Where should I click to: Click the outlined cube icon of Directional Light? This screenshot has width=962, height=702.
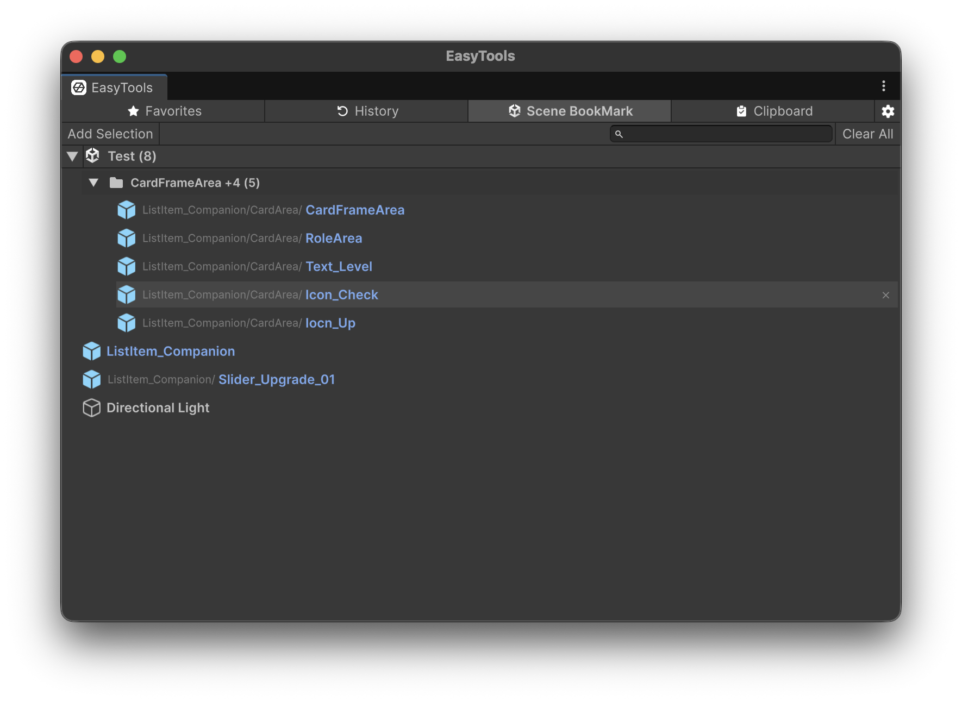tap(92, 408)
